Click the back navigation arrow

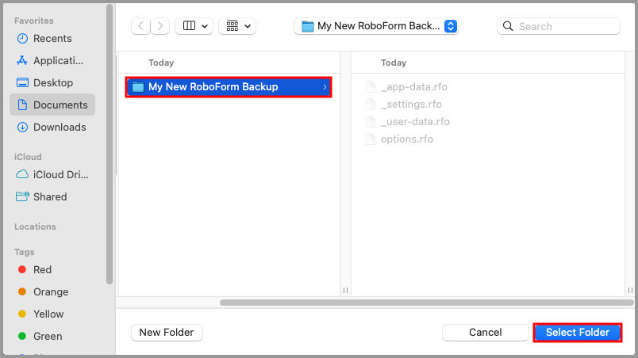(141, 26)
